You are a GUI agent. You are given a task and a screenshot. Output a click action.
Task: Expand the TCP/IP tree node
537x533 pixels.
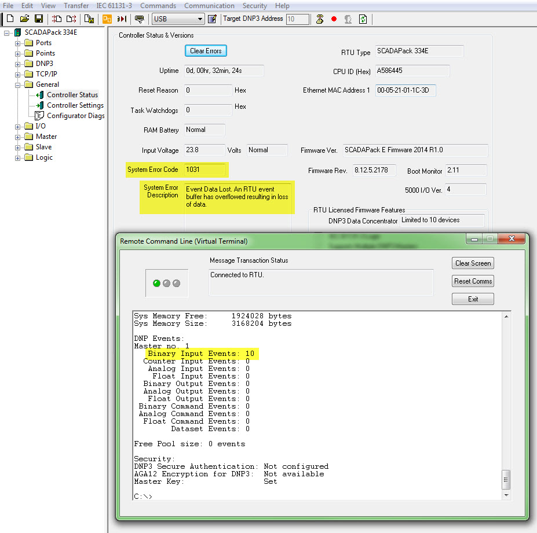click(x=17, y=75)
